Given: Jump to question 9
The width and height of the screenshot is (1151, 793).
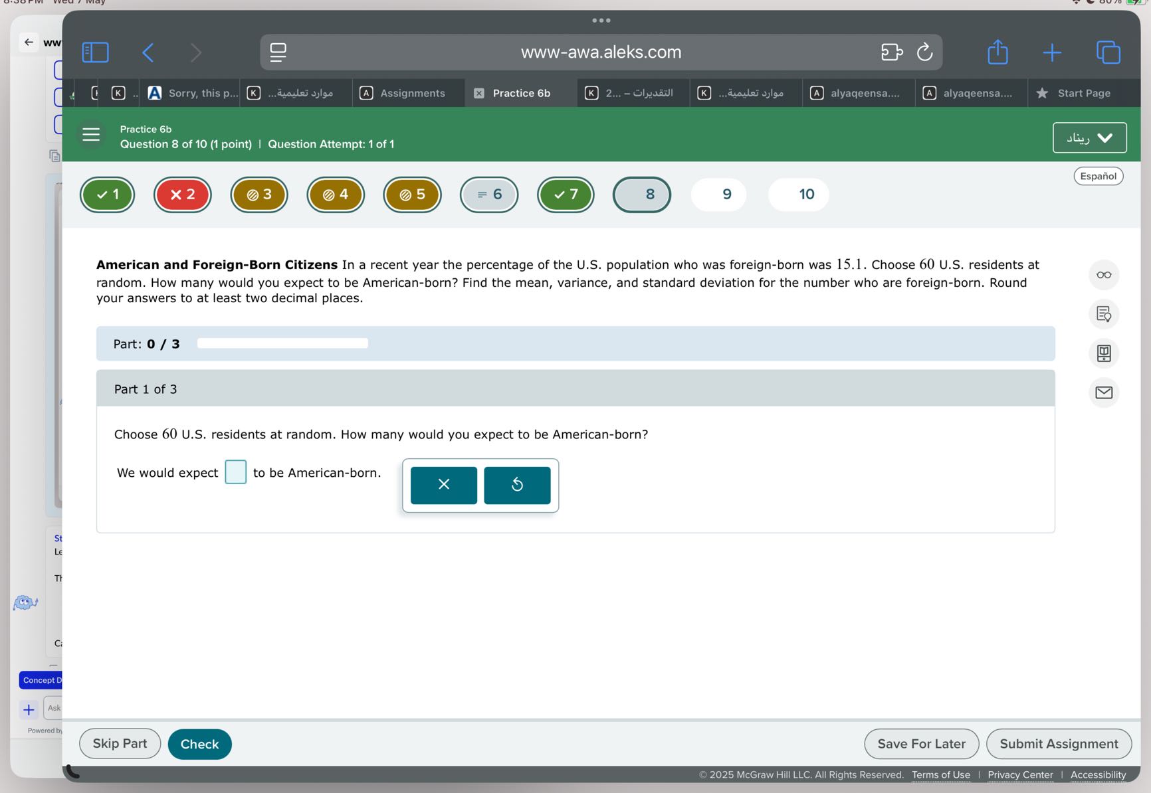Looking at the screenshot, I should pos(719,195).
